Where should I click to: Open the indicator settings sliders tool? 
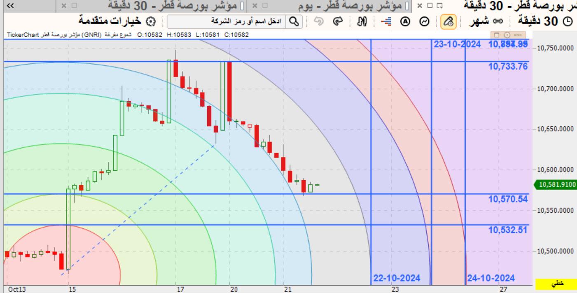click(362, 21)
